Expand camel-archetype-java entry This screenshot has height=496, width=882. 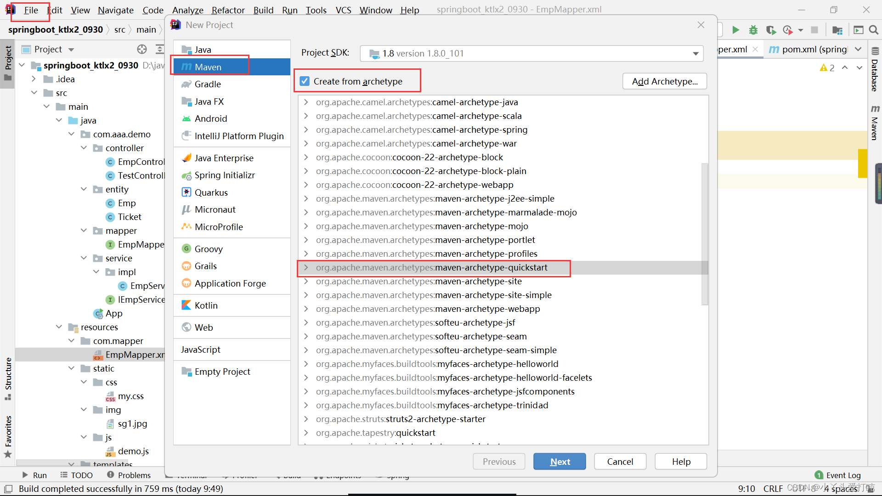coord(306,102)
